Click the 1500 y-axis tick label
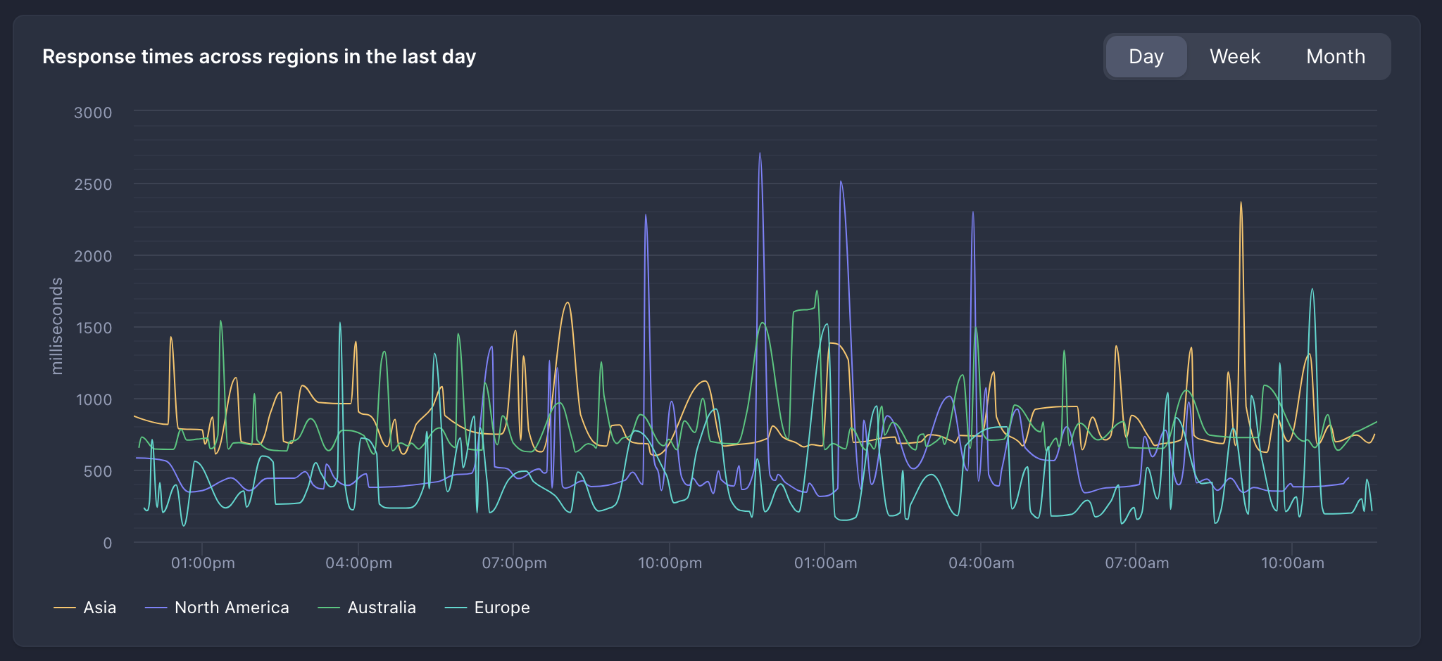The height and width of the screenshot is (661, 1442). (x=93, y=328)
